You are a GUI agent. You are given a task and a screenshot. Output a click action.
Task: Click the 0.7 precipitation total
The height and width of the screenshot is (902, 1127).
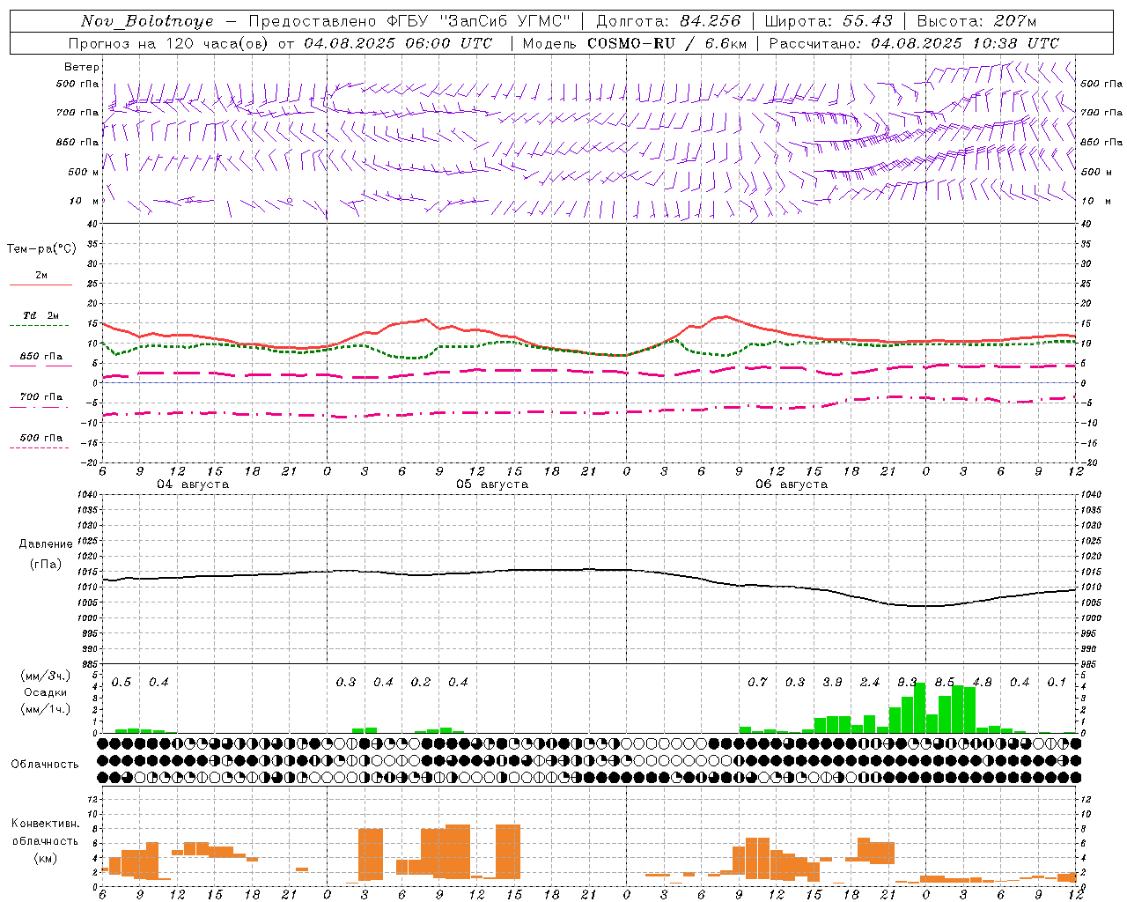[x=757, y=683]
